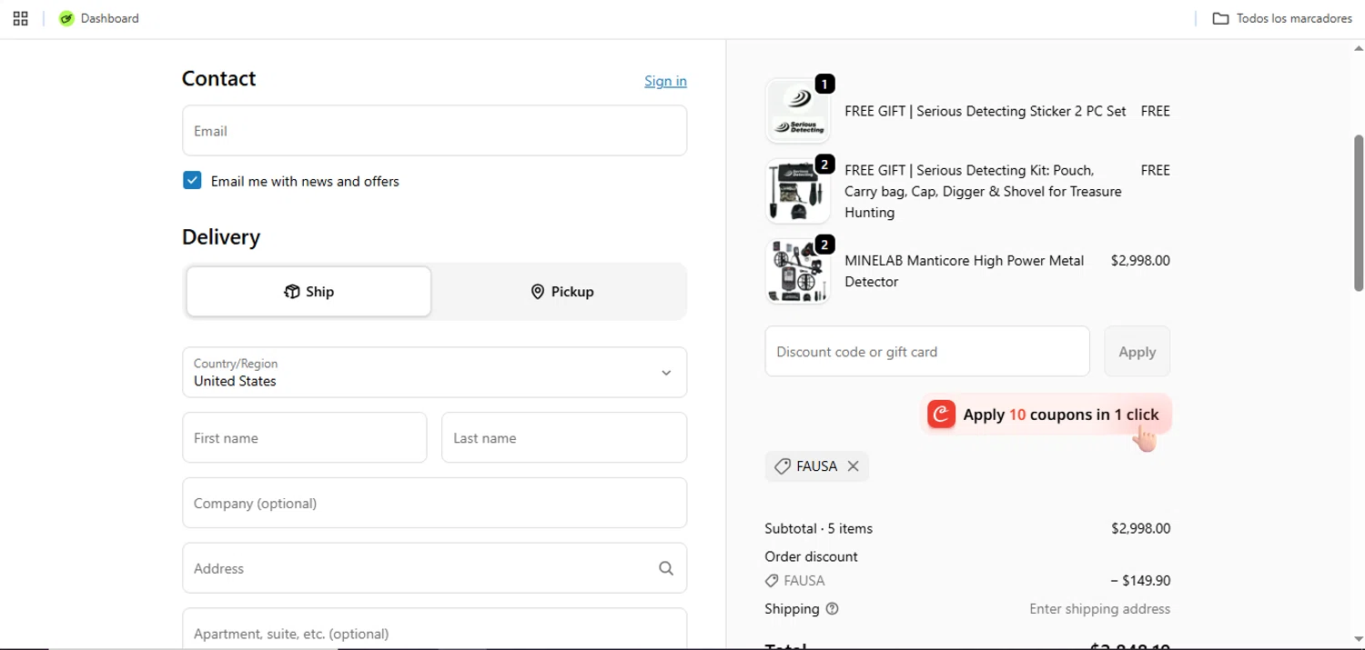The image size is (1365, 650).
Task: Open the Todos los marcadores folder
Action: coord(1282,18)
